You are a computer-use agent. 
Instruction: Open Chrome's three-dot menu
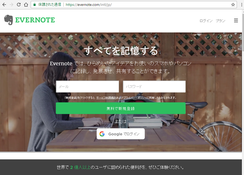[x=242, y=5]
